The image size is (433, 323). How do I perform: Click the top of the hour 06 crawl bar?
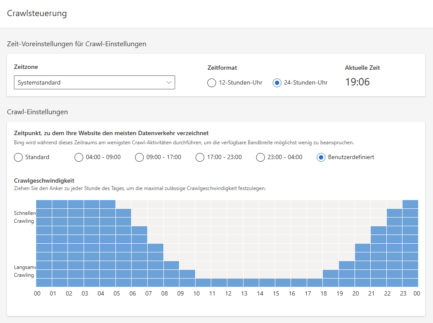[x=139, y=231]
